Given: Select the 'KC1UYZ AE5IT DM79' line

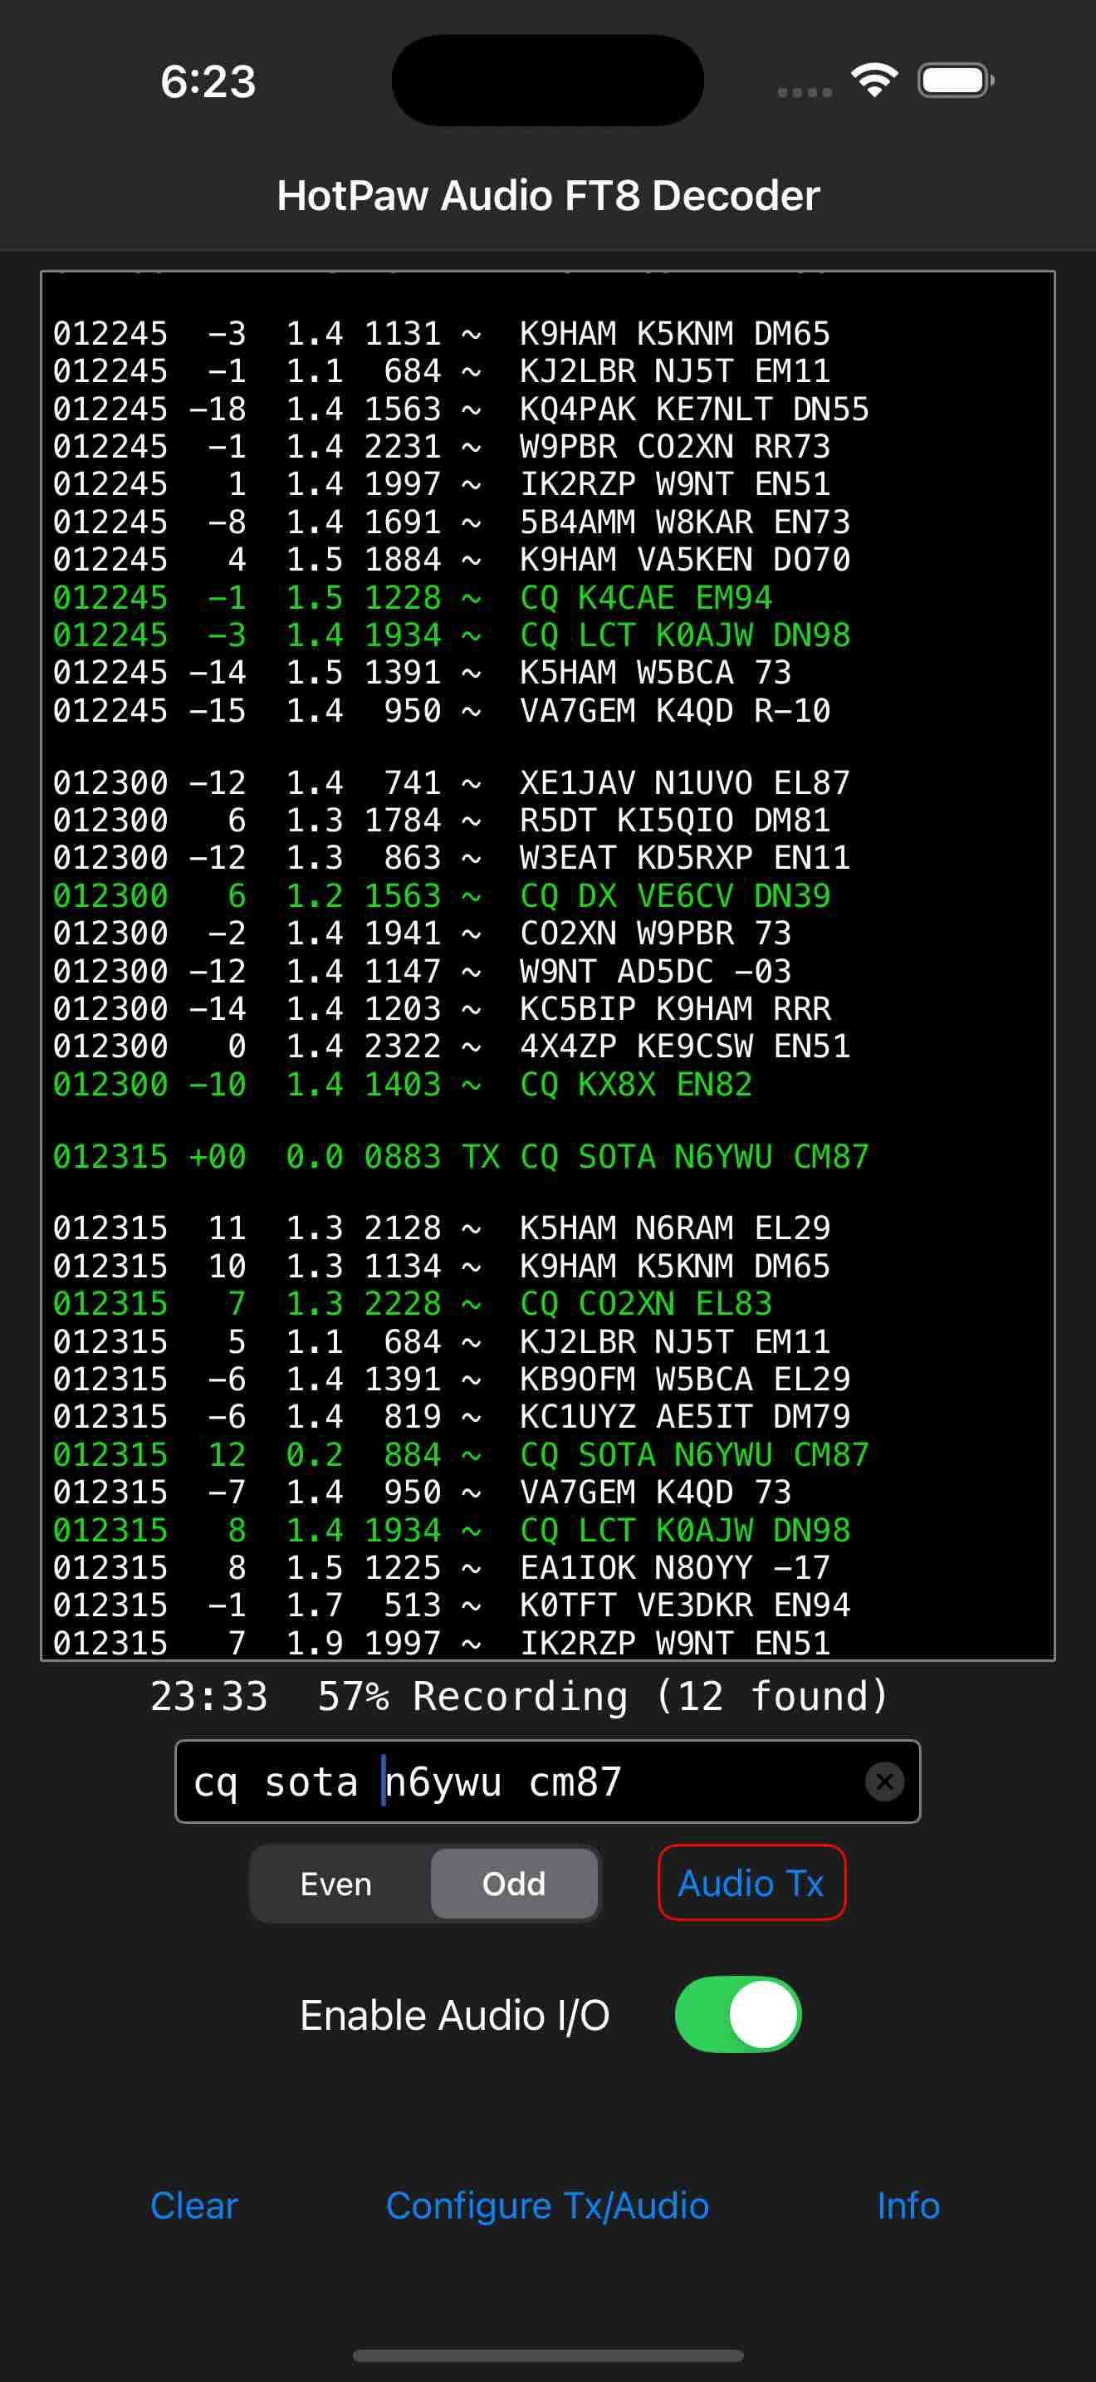Looking at the screenshot, I should [451, 1417].
